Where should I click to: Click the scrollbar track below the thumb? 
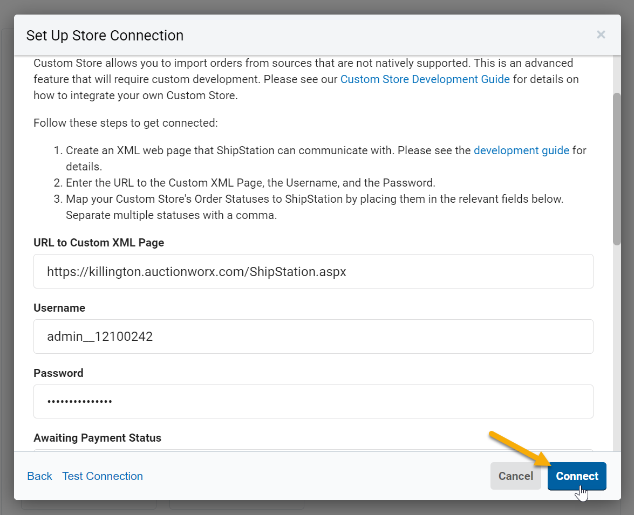[617, 351]
